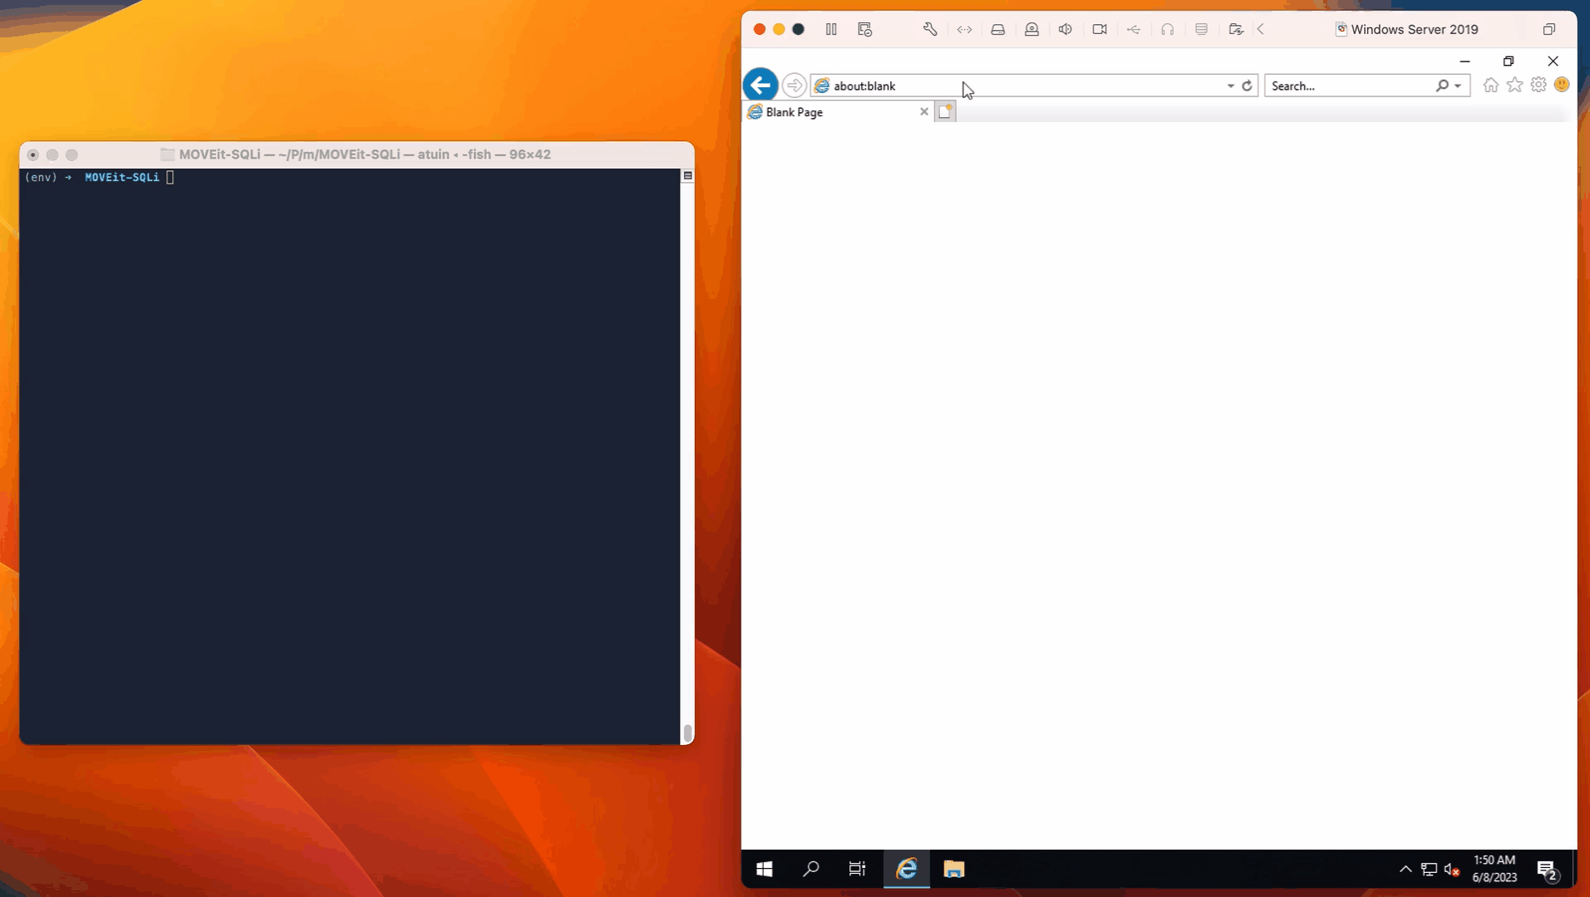Click the smiley feedback icon in IE

1562,85
